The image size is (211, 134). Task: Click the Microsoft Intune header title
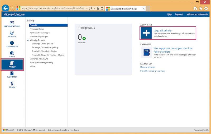point(14,15)
